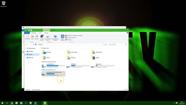Screen dimensions: 186x105
Task: Expand the OneDrive tree node
Action: coord(26,51)
